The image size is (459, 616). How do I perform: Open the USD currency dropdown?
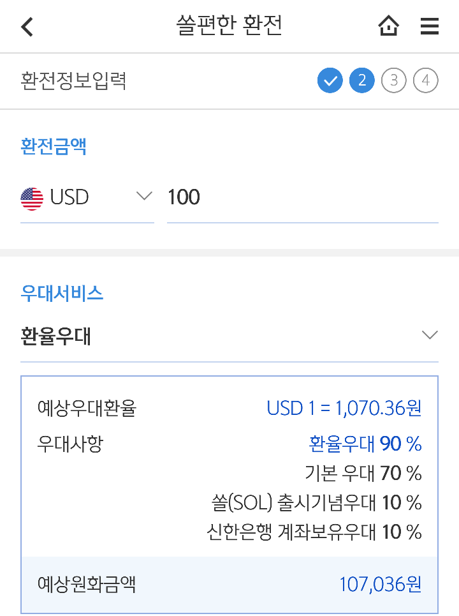87,197
